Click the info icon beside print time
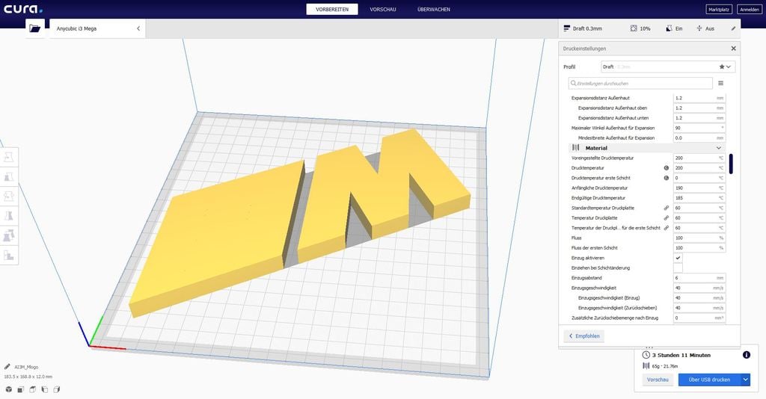 tap(746, 356)
